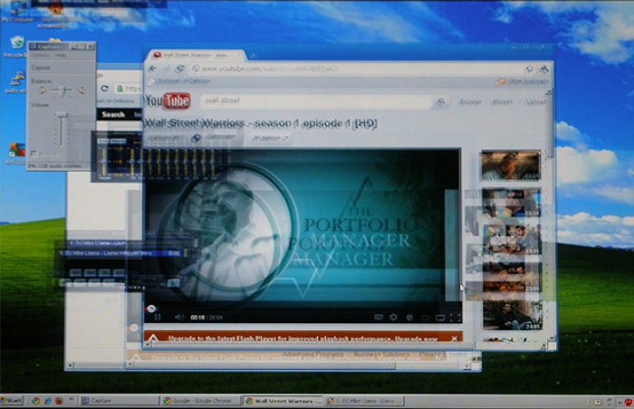The height and width of the screenshot is (409, 634).
Task: Open the Options menu in Capture window
Action: [x=41, y=55]
